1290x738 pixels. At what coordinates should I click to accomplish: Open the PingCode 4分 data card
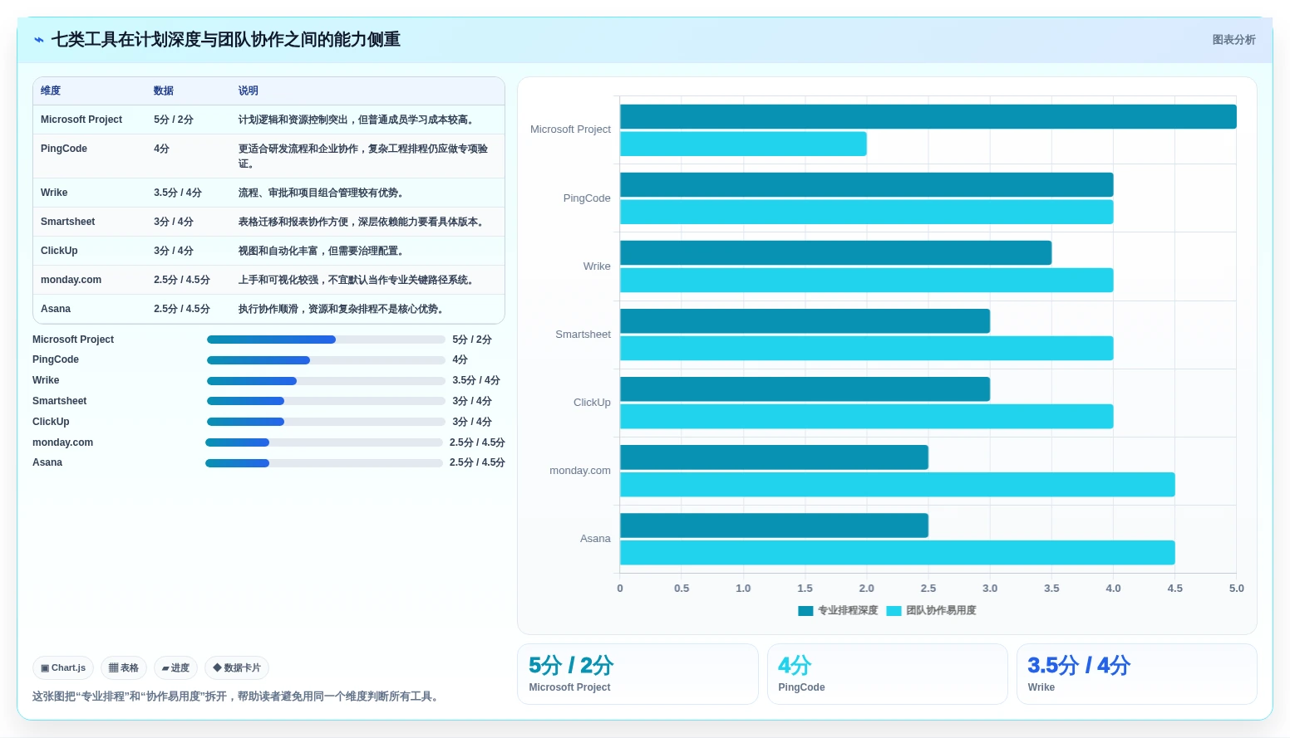coord(887,674)
